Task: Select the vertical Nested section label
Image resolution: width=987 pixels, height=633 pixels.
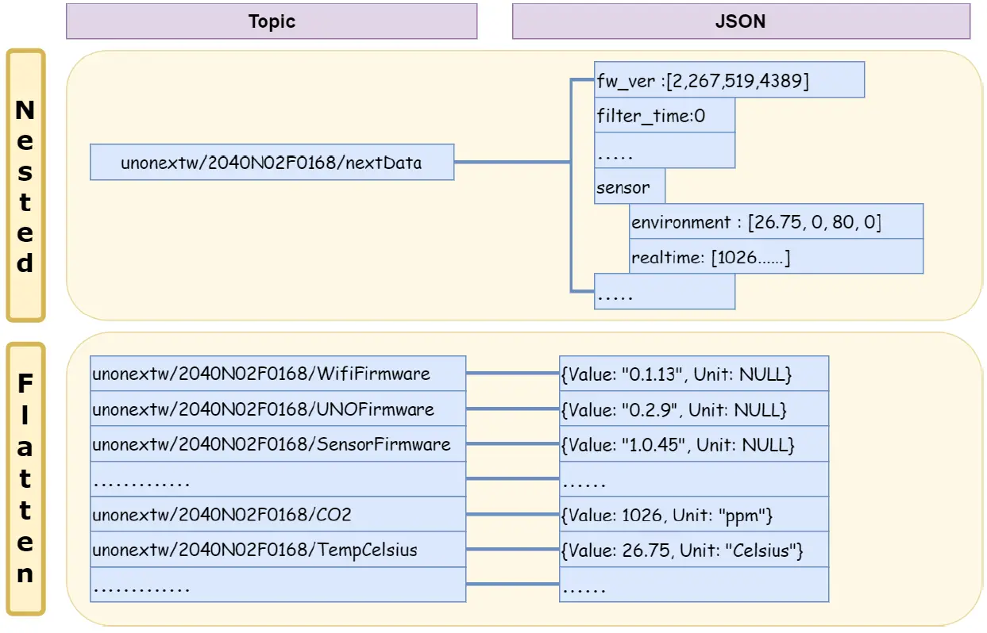Action: pyautogui.click(x=25, y=186)
